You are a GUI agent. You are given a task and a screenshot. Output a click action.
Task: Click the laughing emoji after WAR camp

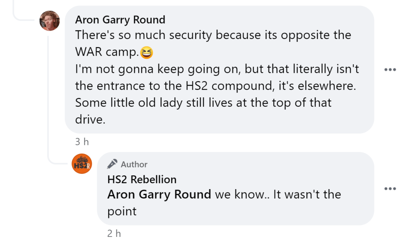pos(147,52)
